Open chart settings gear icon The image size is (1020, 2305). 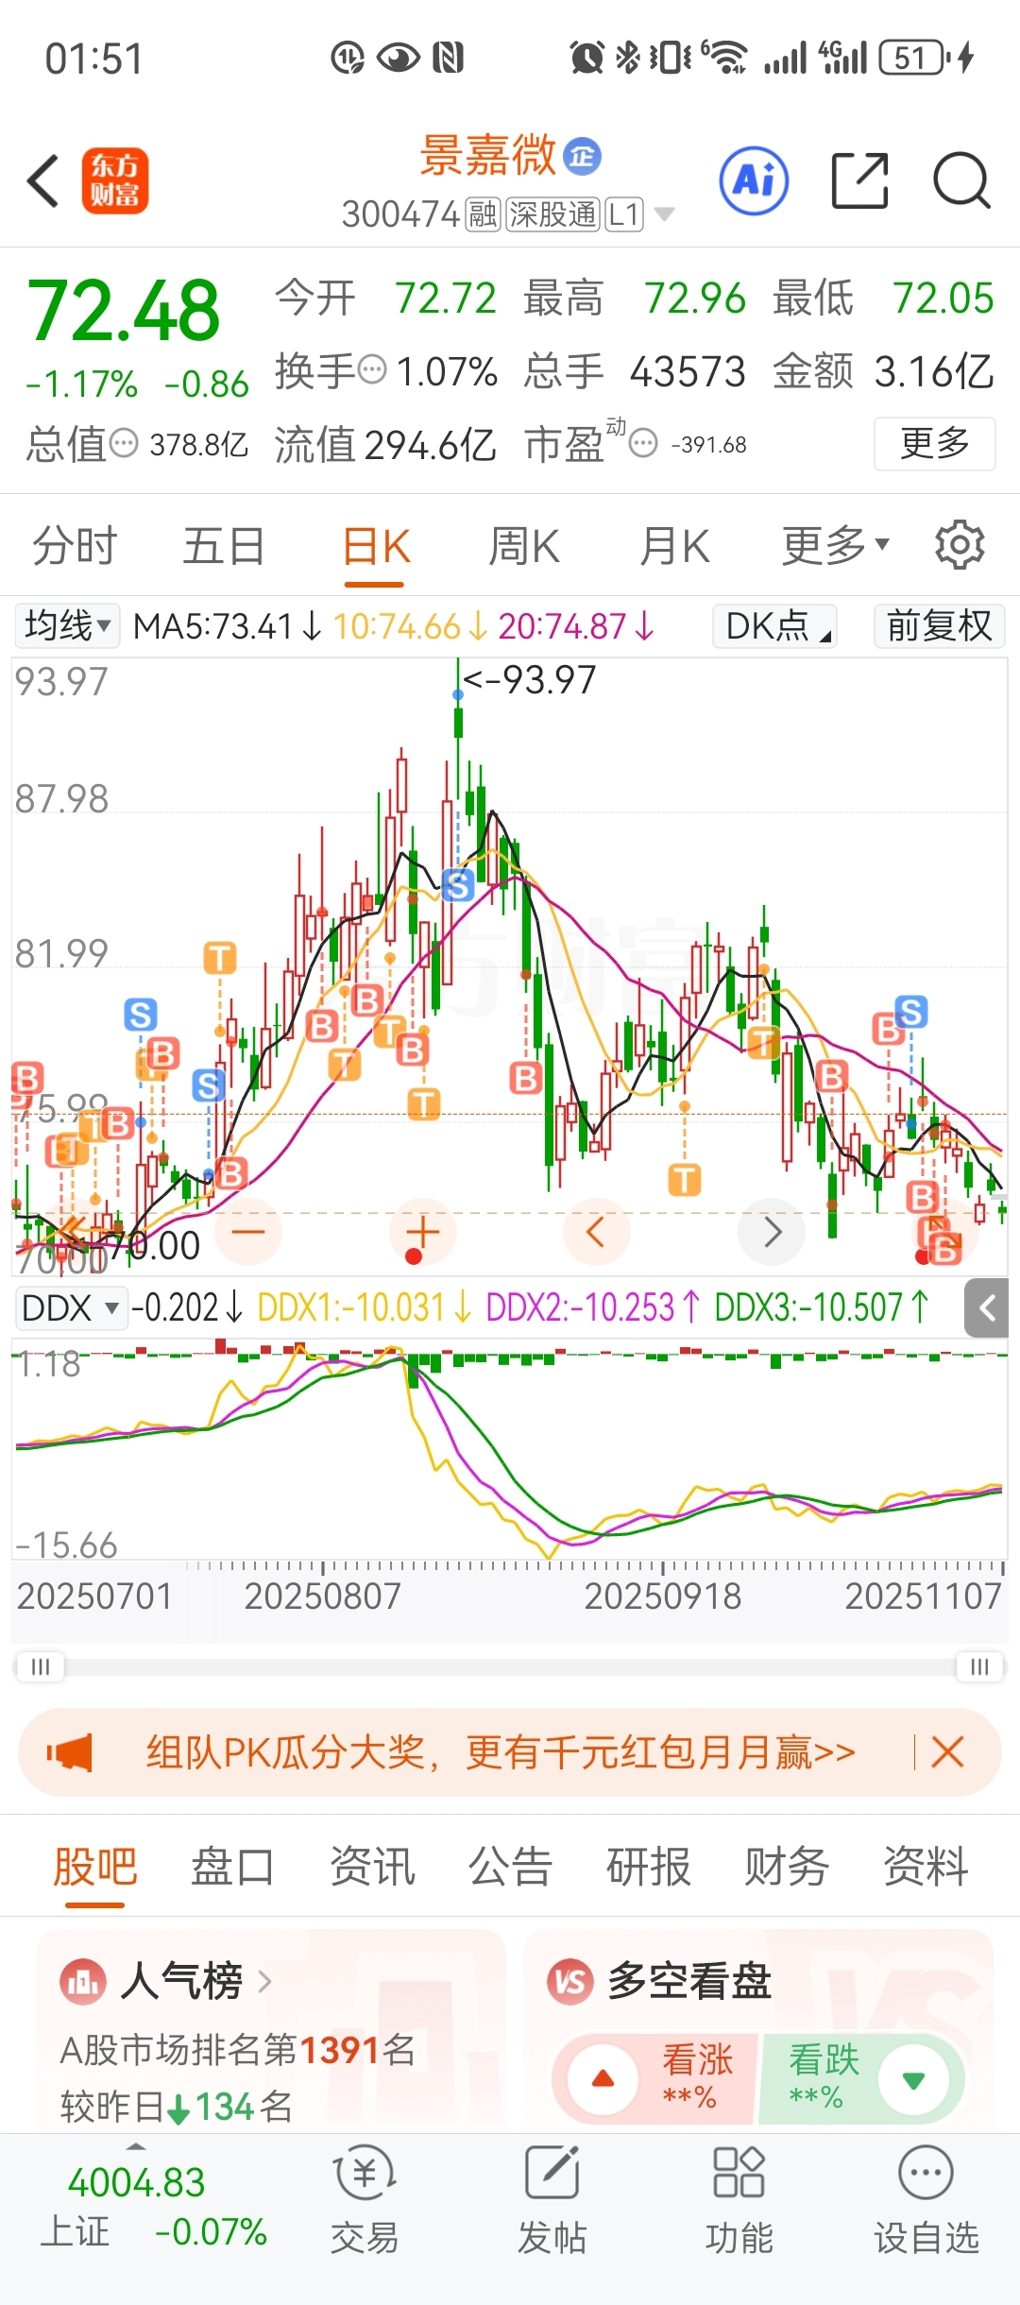[960, 544]
